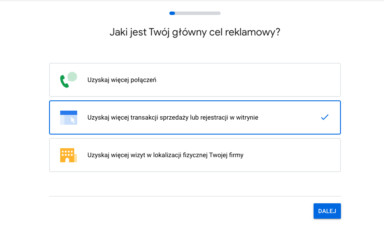Click the blue title bar of browser icon
Screen dimensions: 384x252
pos(69,113)
